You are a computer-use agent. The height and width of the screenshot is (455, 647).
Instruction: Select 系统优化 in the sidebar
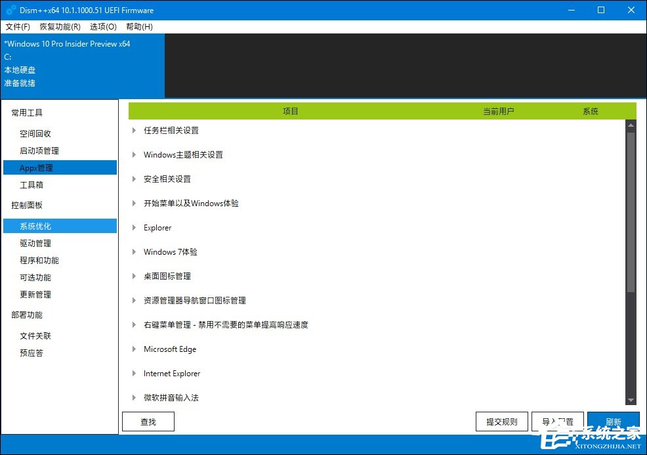(x=60, y=226)
